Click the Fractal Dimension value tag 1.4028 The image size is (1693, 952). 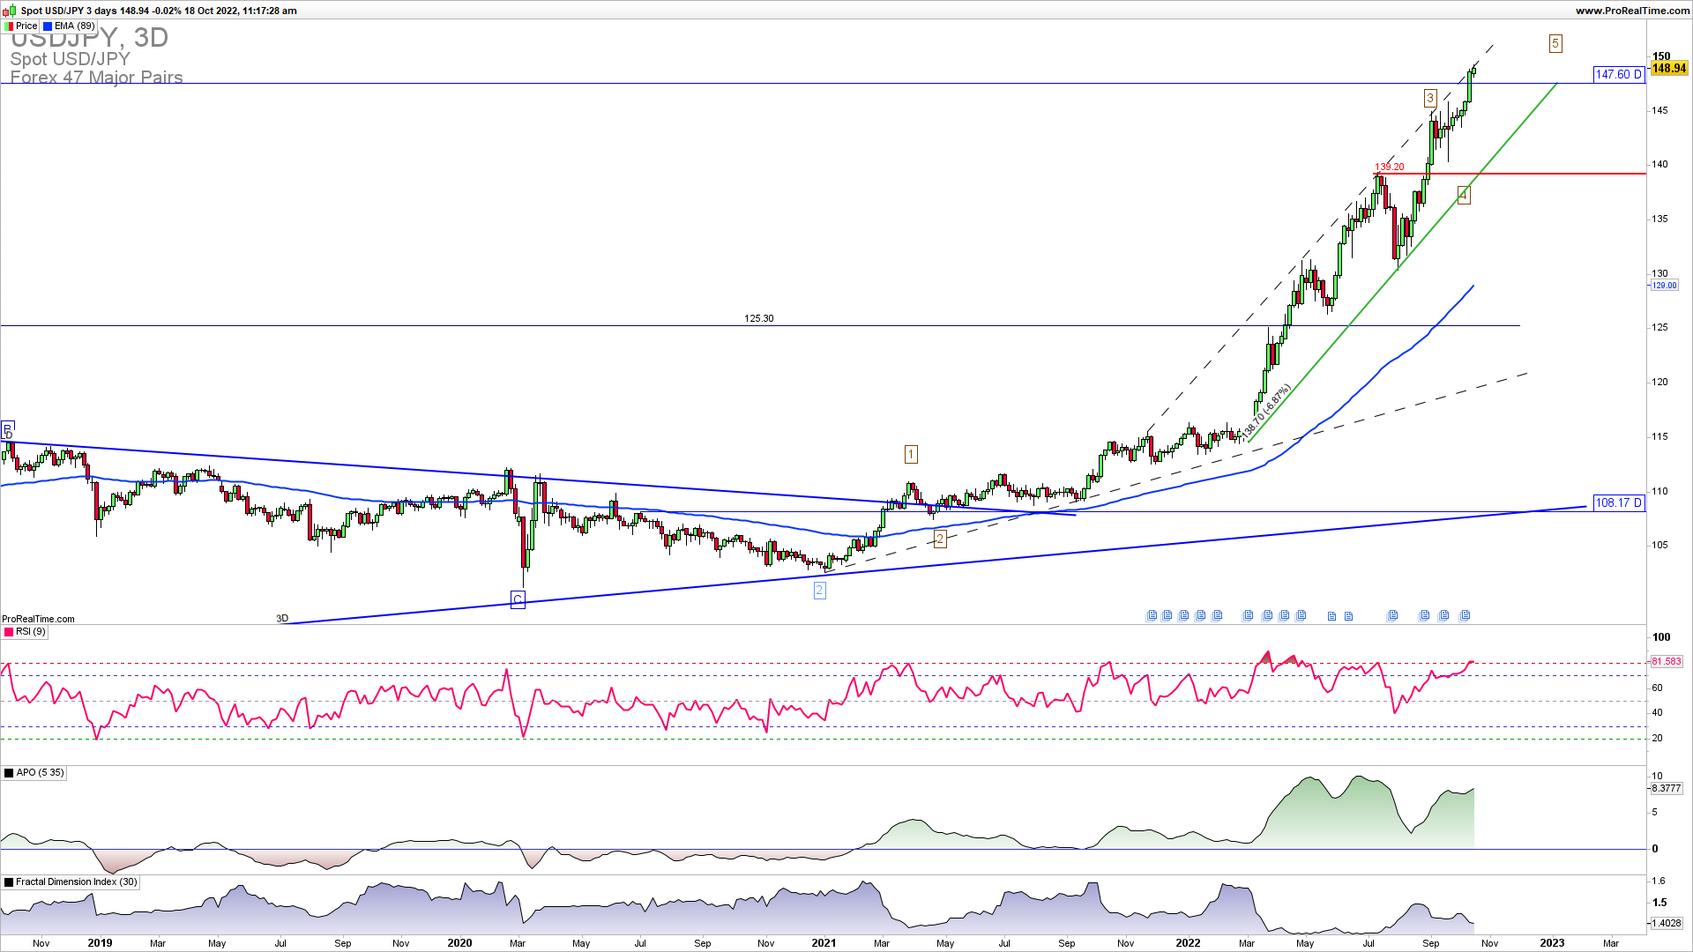[1666, 923]
